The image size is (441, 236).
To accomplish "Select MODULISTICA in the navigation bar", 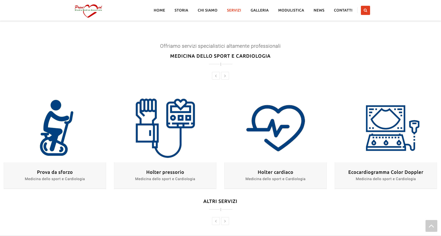I will pyautogui.click(x=291, y=10).
